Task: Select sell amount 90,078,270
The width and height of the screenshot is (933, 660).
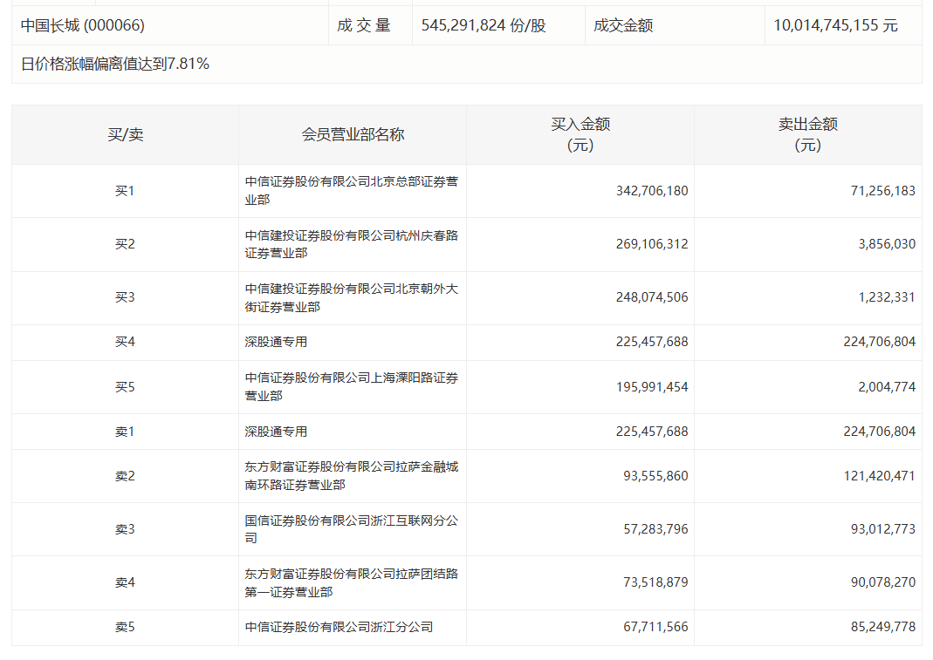Action: (883, 582)
